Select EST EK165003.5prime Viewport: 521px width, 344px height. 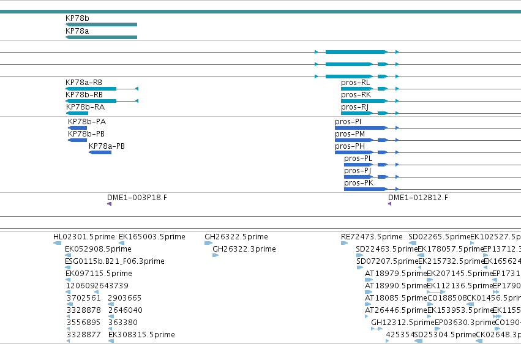click(x=122, y=243)
